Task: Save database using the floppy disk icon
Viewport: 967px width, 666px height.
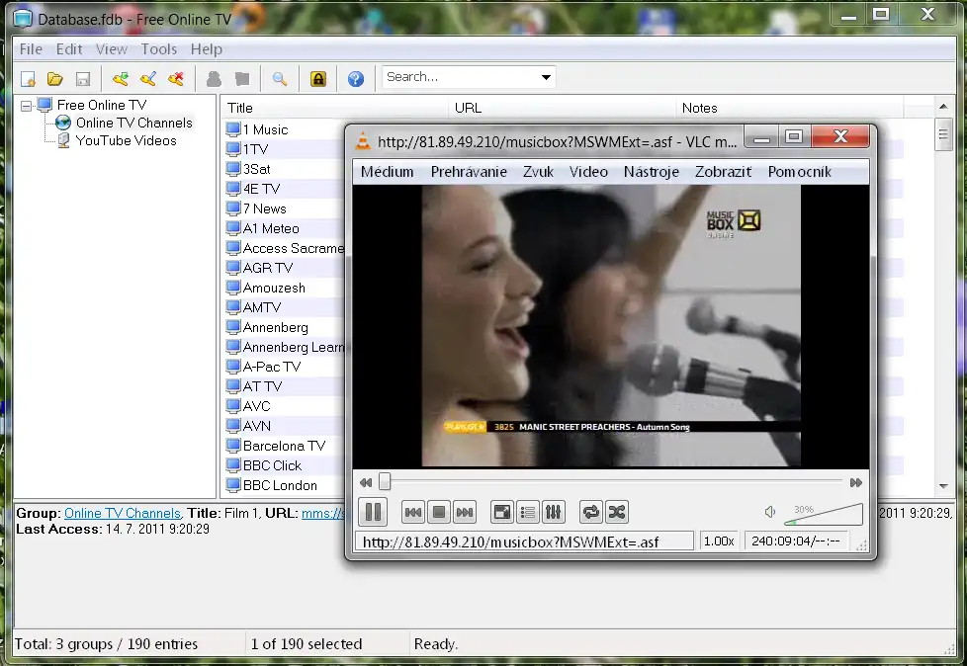Action: 83,79
